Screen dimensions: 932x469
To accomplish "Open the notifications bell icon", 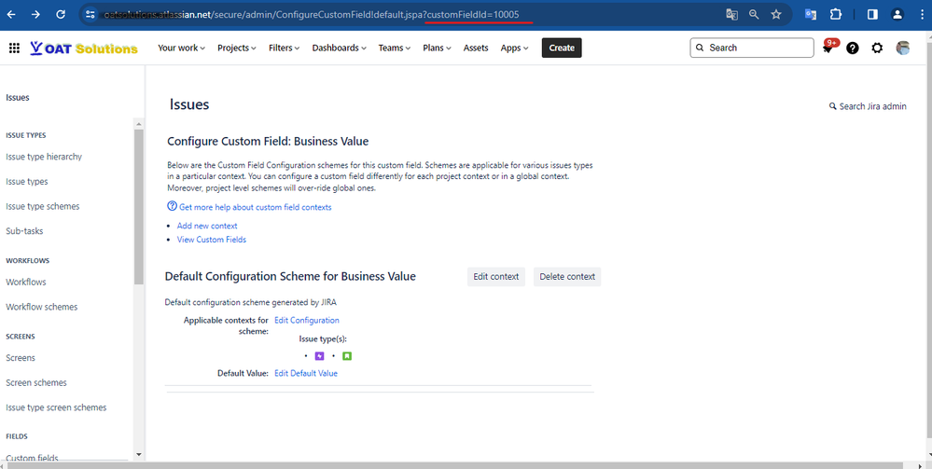I will coord(828,48).
